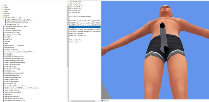The height and width of the screenshot is (102, 209).
Task: Select WW_ARTOFSUBMISSION_Knockout package
Action: 14,101
